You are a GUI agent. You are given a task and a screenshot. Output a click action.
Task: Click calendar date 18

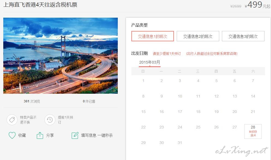198,112
